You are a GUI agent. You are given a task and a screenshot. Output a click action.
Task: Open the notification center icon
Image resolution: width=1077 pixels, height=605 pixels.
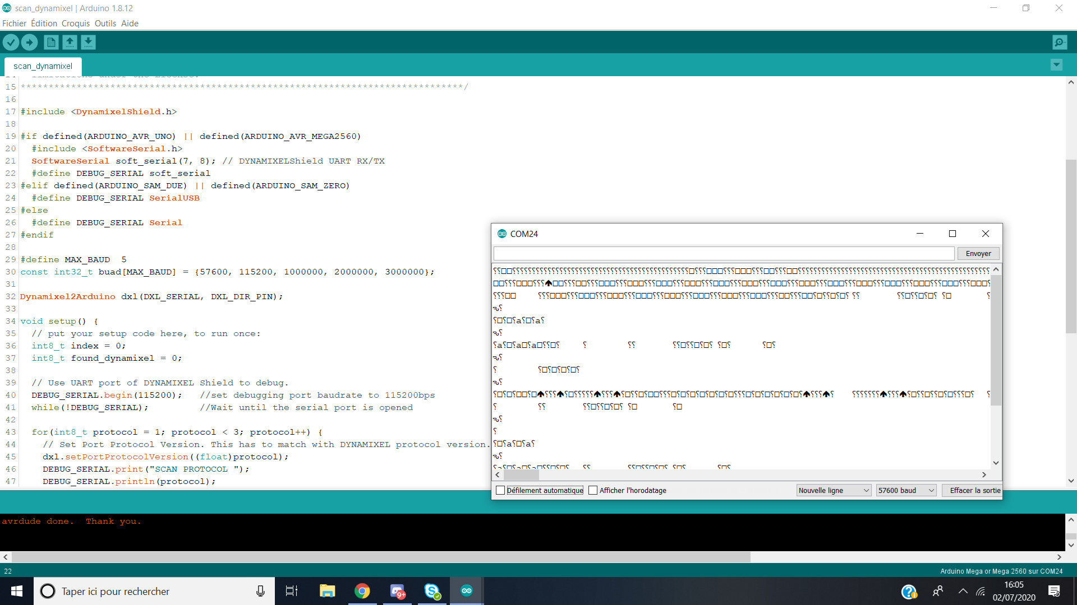[1054, 591]
